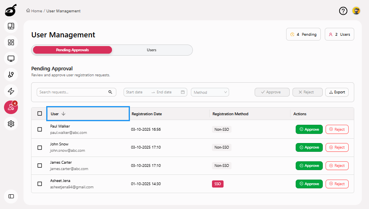Check the select-all header checkbox
Image resolution: width=369 pixels, height=209 pixels.
point(39,114)
